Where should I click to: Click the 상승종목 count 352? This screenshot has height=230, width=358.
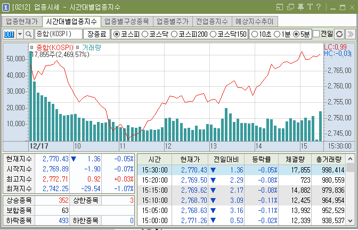[63, 200]
